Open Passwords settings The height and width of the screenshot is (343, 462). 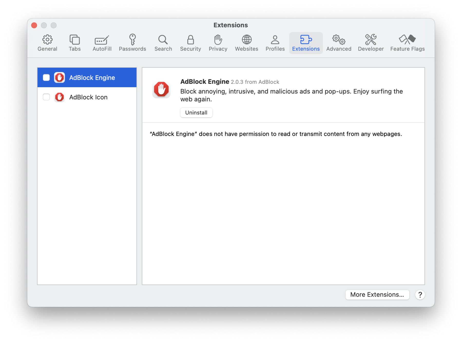pyautogui.click(x=132, y=43)
